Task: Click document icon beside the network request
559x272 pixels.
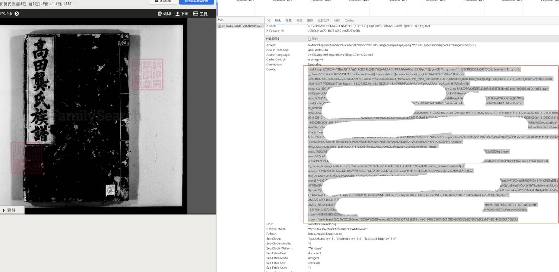Action: pos(220,26)
